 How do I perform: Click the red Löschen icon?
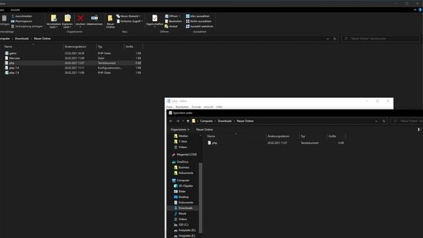[81, 19]
